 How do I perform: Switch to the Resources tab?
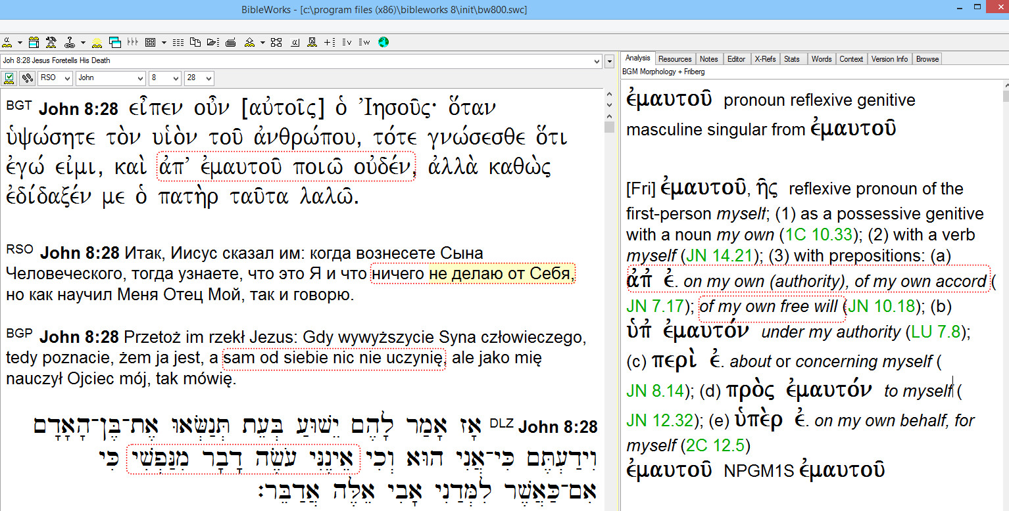[x=675, y=59]
